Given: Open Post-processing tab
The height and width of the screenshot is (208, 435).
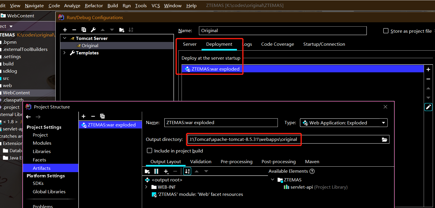Looking at the screenshot, I should 279,162.
